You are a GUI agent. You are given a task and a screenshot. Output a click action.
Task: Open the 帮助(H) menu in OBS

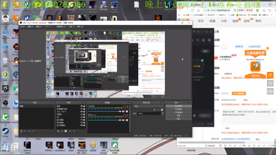click(x=80, y=27)
